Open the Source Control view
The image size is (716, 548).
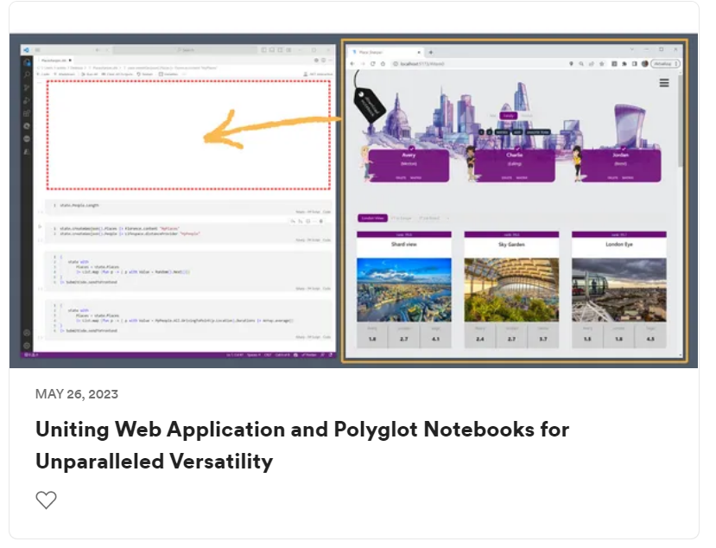pos(26,87)
